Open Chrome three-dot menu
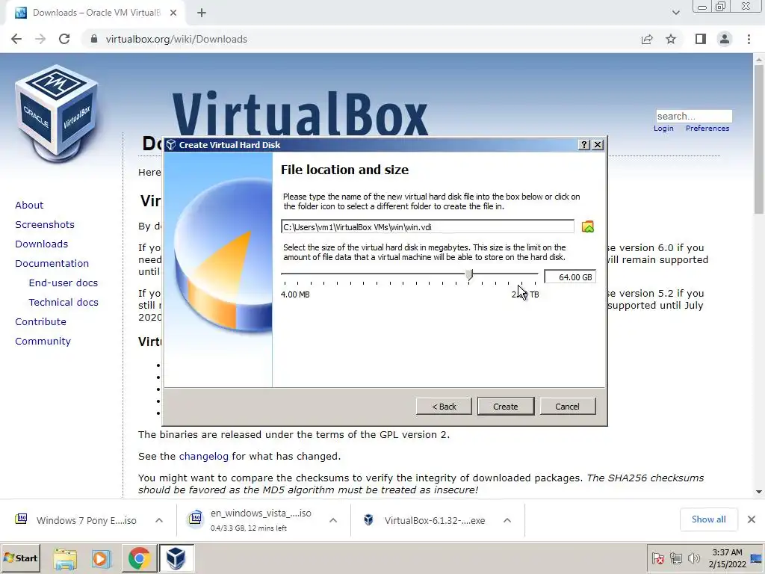Screen dimensions: 765x574 tap(749, 39)
